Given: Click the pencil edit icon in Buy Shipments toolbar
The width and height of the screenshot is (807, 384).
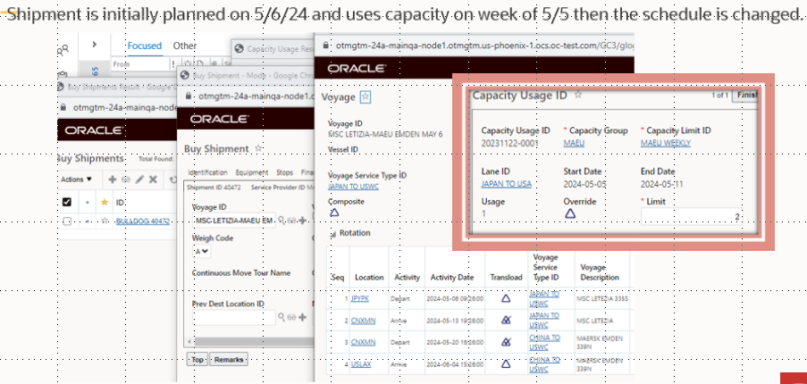Looking at the screenshot, I should pos(139,179).
